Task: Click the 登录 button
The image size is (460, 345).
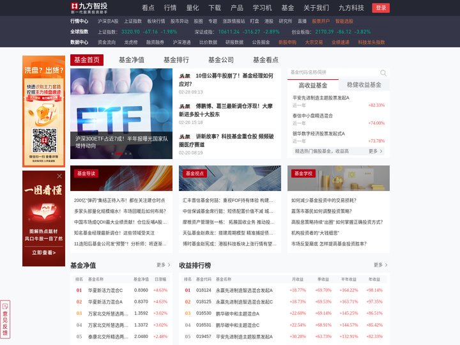Action: [381, 8]
